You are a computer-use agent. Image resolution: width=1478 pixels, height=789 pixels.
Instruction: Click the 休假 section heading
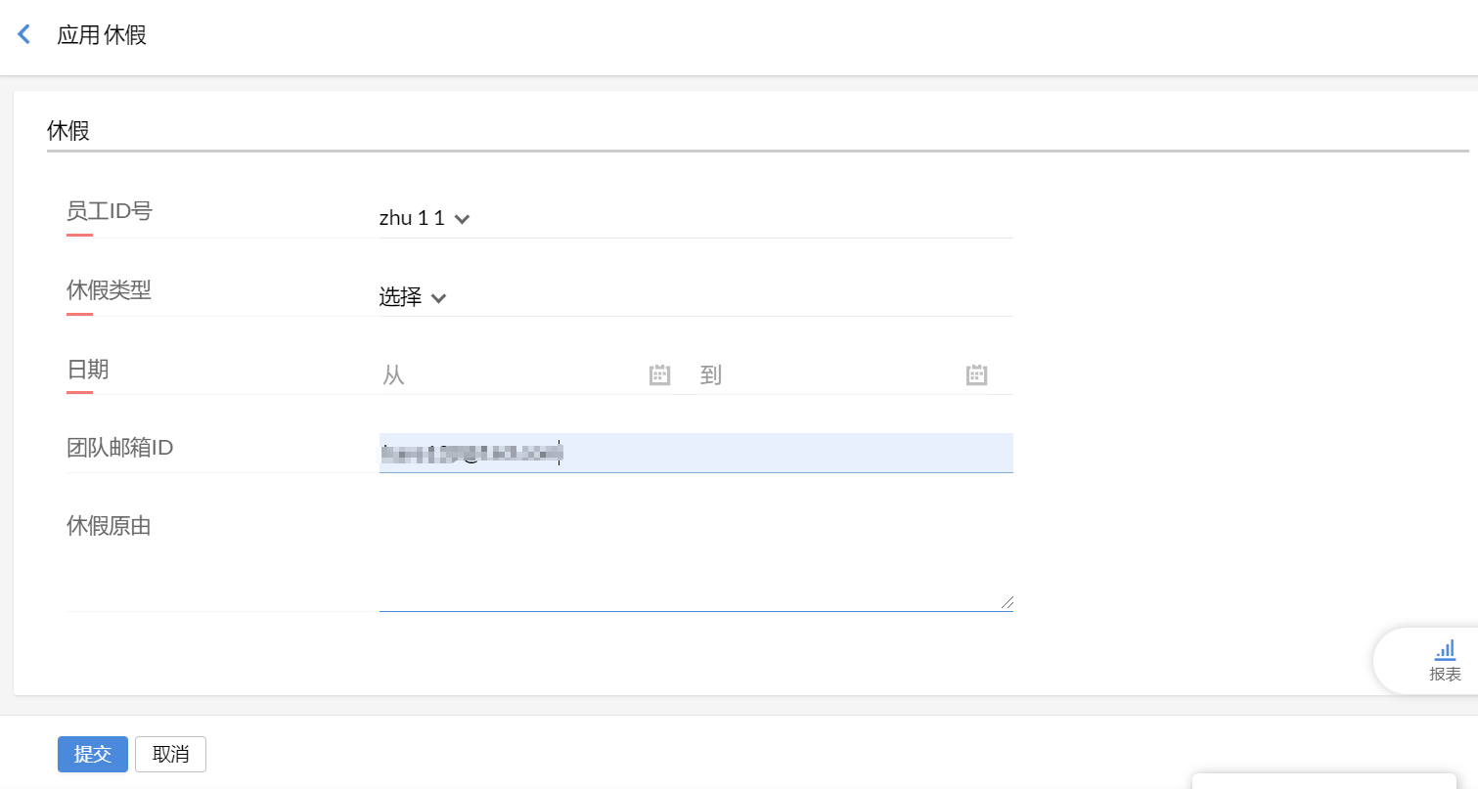click(68, 131)
